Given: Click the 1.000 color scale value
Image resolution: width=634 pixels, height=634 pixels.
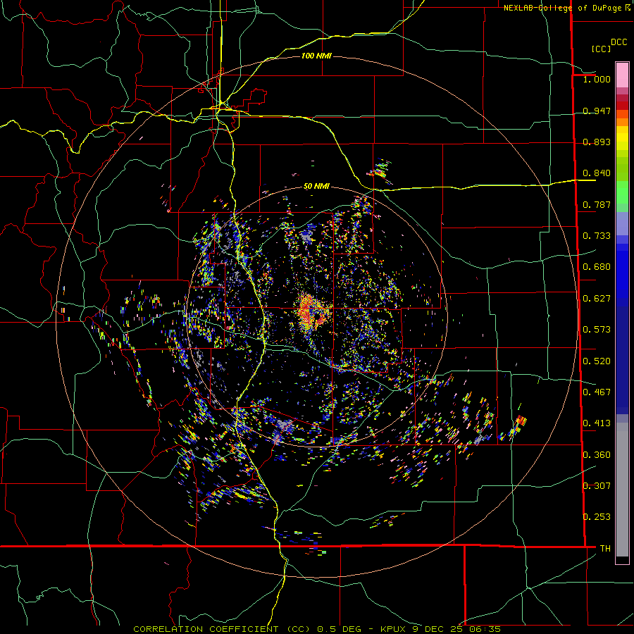Looking at the screenshot, I should [597, 80].
